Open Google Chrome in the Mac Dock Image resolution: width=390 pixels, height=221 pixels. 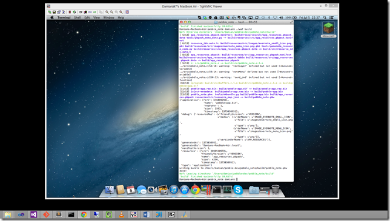195,190
